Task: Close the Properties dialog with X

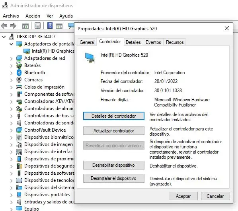Action: tap(227, 28)
